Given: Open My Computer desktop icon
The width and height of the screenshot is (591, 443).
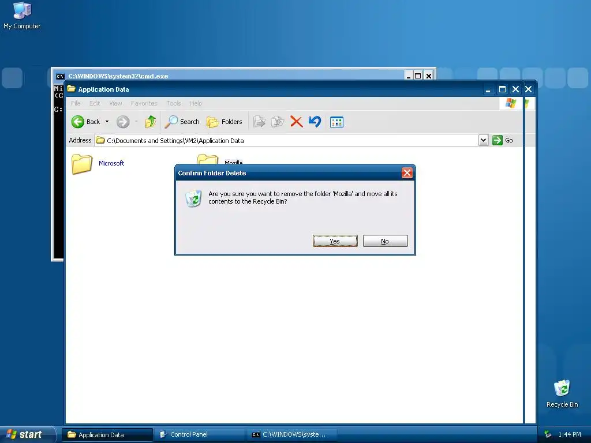Looking at the screenshot, I should [x=22, y=16].
